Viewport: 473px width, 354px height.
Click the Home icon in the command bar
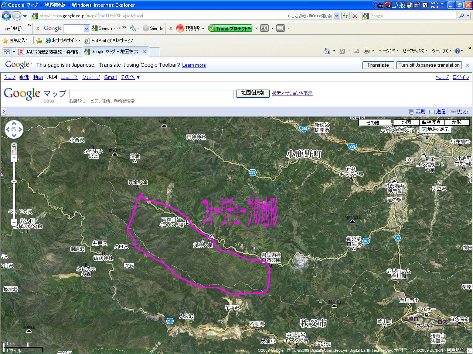327,51
